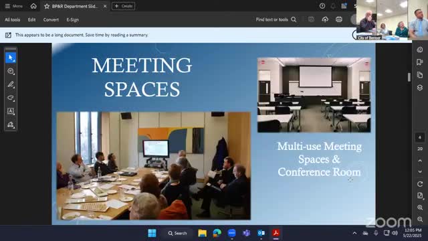Open the apps grid icon
428x241 pixels.
(344, 6)
